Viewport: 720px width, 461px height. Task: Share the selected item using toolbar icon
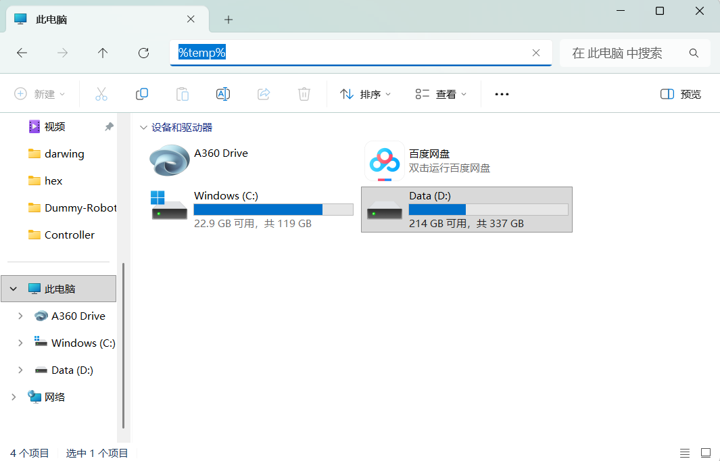(x=263, y=94)
